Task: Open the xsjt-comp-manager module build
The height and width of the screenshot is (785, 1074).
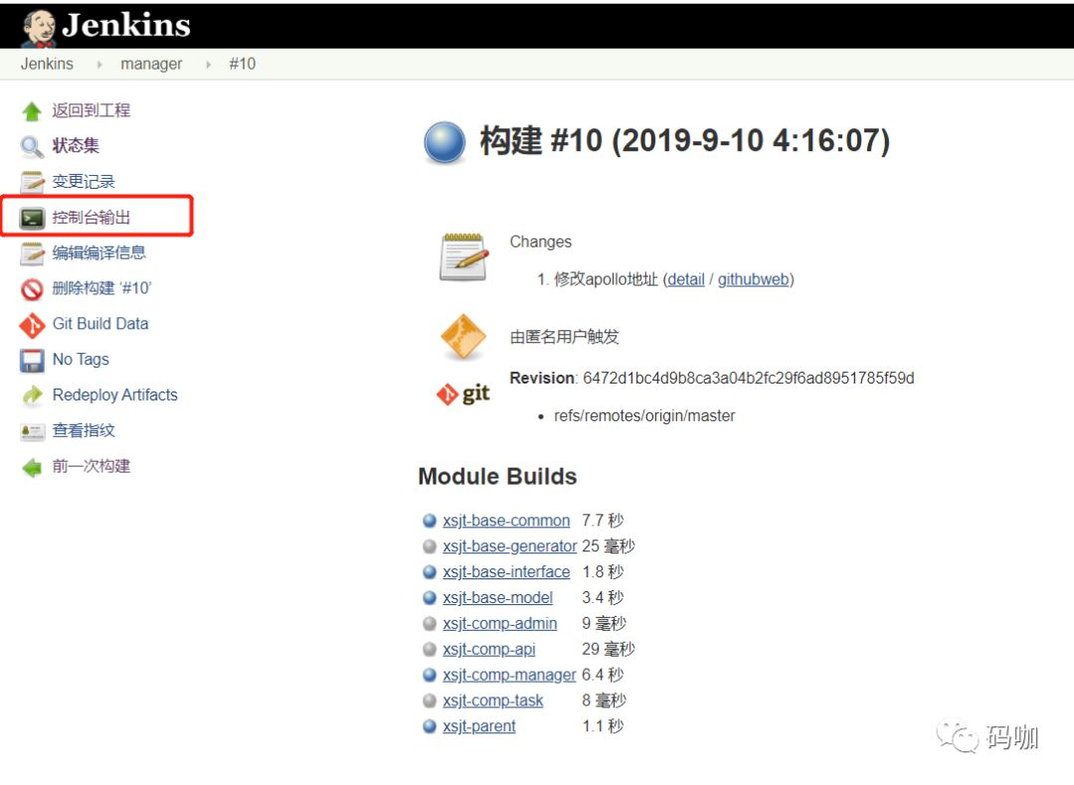Action: click(x=509, y=675)
